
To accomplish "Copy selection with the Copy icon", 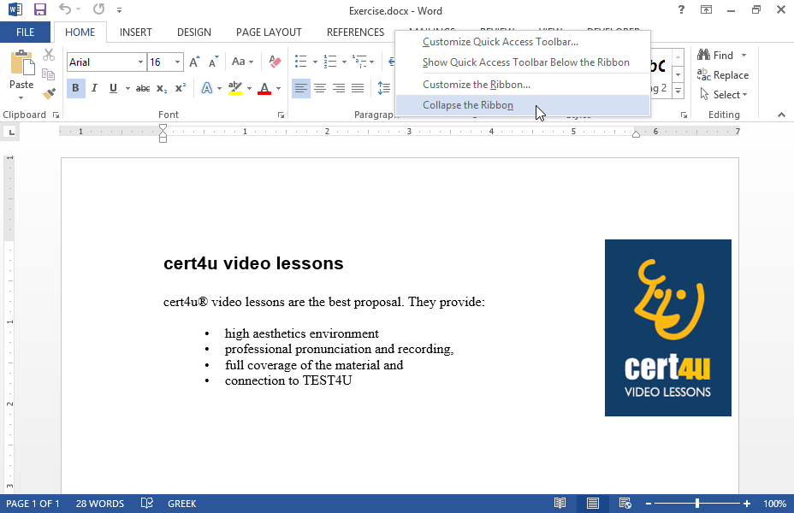I will tap(49, 74).
